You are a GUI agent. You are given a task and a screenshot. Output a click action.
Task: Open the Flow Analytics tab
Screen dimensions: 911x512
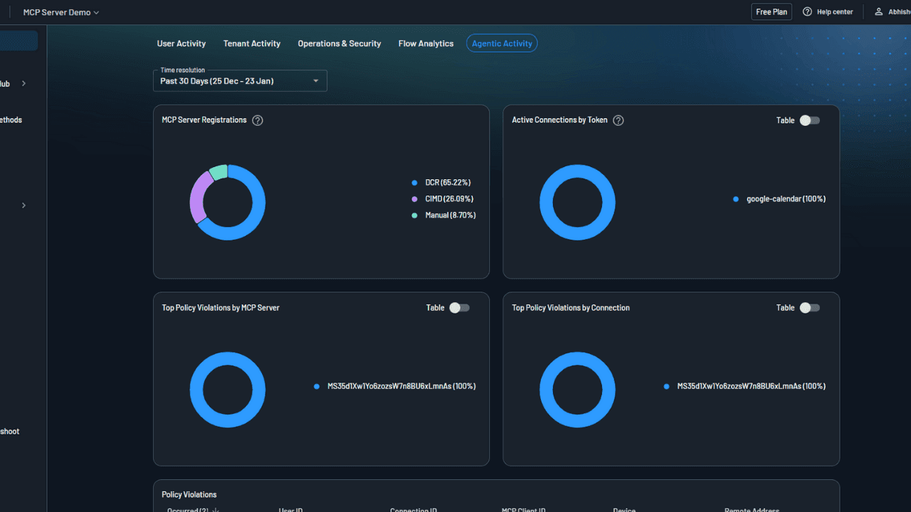[x=426, y=43]
